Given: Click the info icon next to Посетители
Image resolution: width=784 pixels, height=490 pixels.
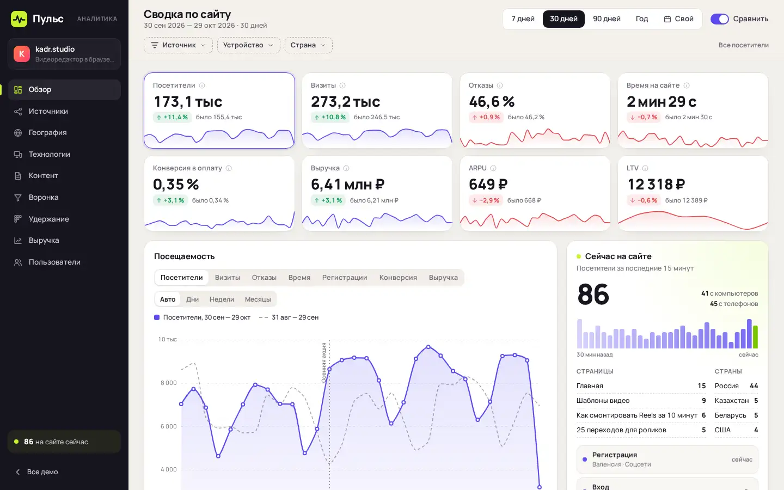Looking at the screenshot, I should point(202,85).
